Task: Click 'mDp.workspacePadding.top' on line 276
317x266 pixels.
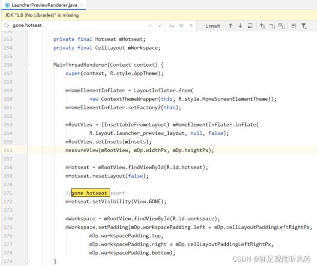Action: pyautogui.click(x=125, y=236)
